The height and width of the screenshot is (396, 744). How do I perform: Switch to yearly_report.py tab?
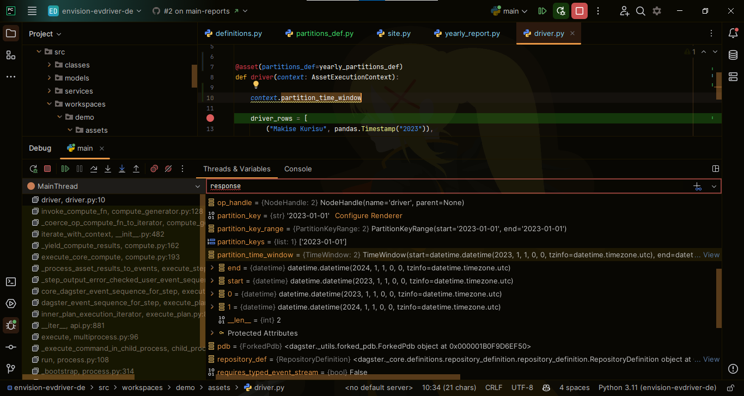[x=467, y=33]
